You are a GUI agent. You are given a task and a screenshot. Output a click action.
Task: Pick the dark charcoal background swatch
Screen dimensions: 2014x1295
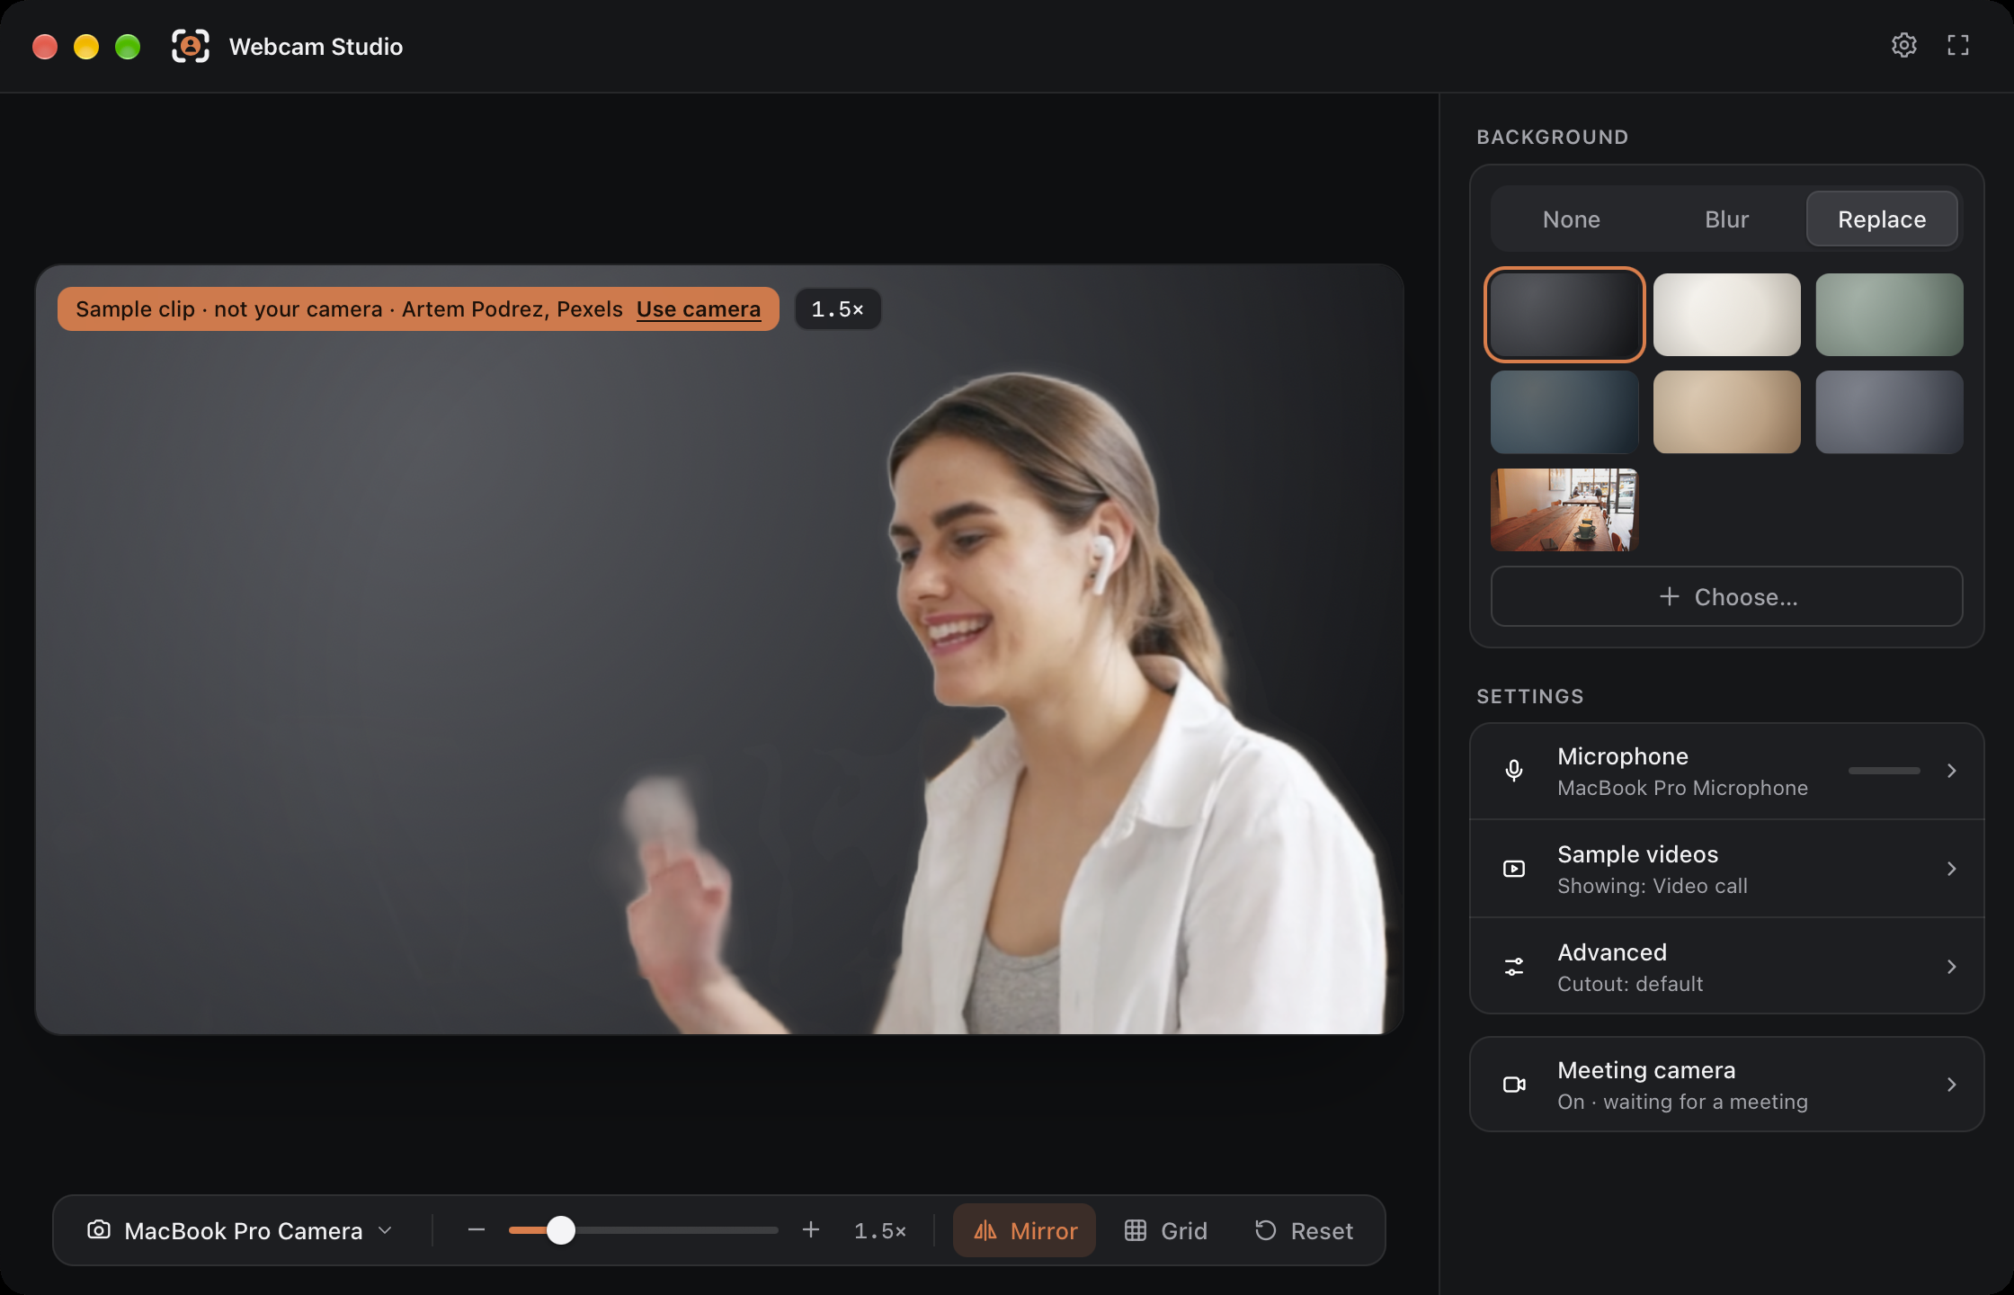[x=1564, y=315]
